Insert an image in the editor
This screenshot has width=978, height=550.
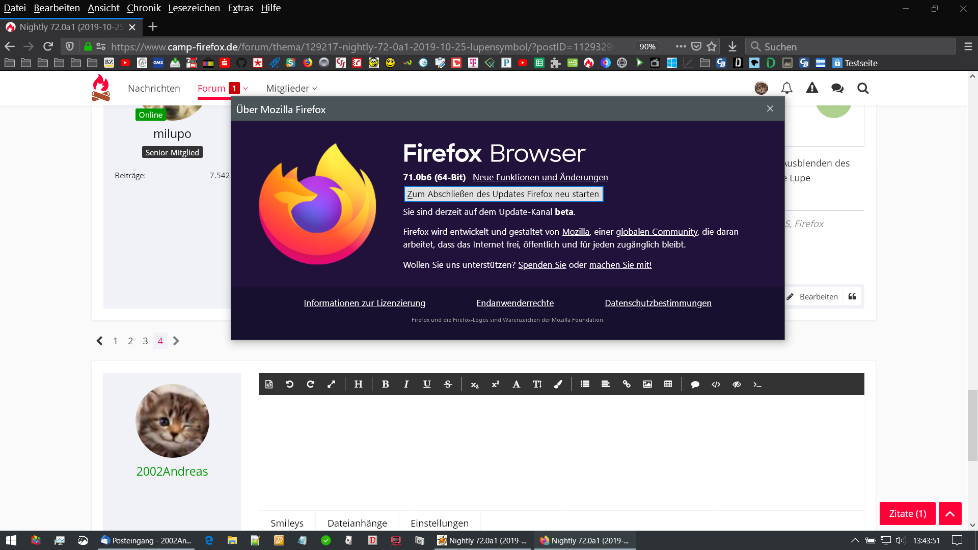click(647, 384)
